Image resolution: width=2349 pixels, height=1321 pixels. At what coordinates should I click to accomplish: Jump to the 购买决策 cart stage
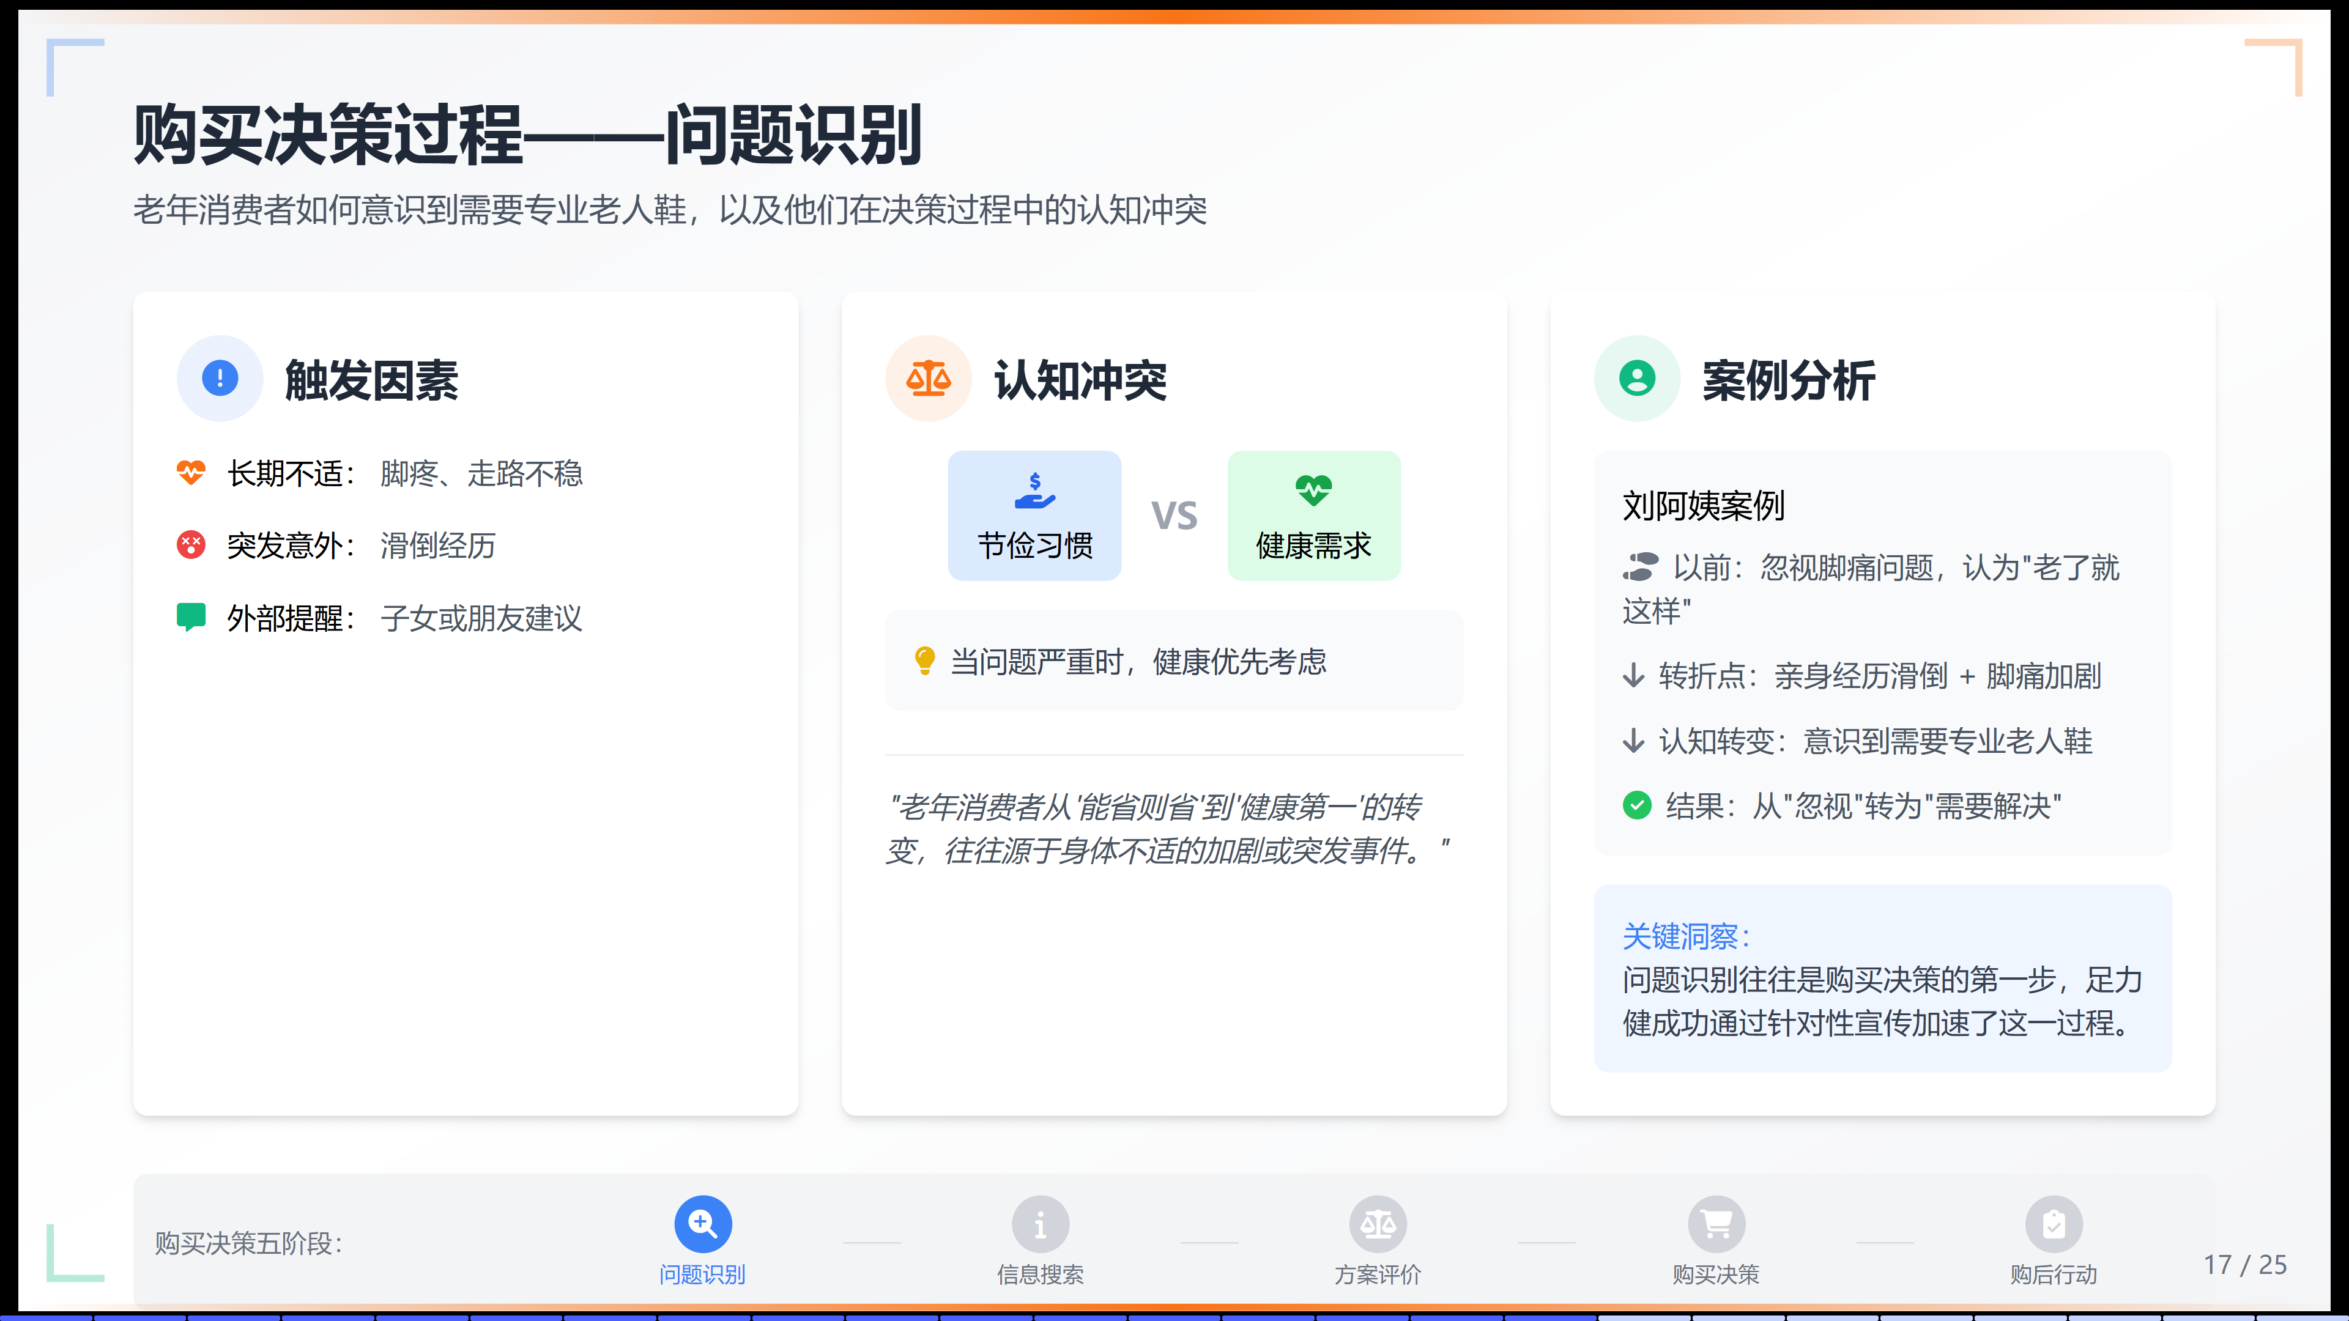pyautogui.click(x=1715, y=1224)
